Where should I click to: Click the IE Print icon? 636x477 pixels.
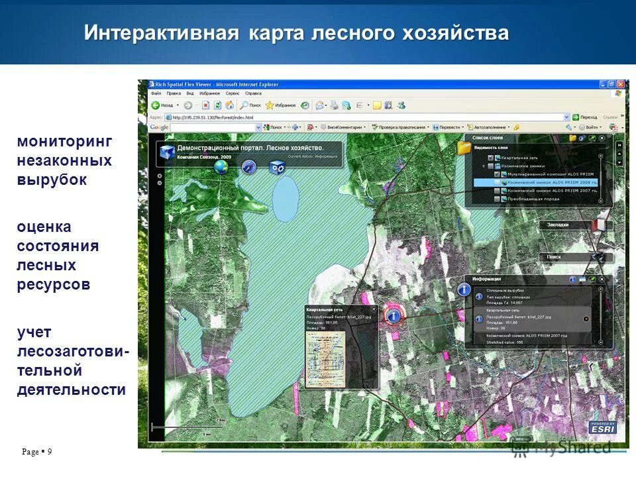pos(334,105)
